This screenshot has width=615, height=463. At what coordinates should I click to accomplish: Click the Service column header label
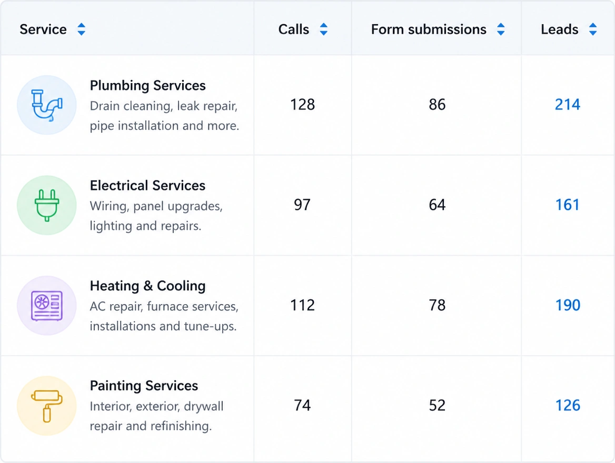pyautogui.click(x=43, y=29)
